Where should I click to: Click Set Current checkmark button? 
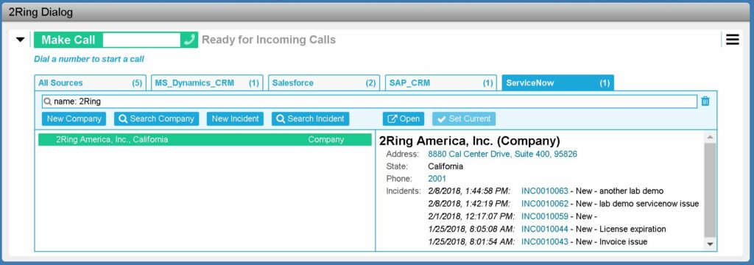click(x=464, y=119)
